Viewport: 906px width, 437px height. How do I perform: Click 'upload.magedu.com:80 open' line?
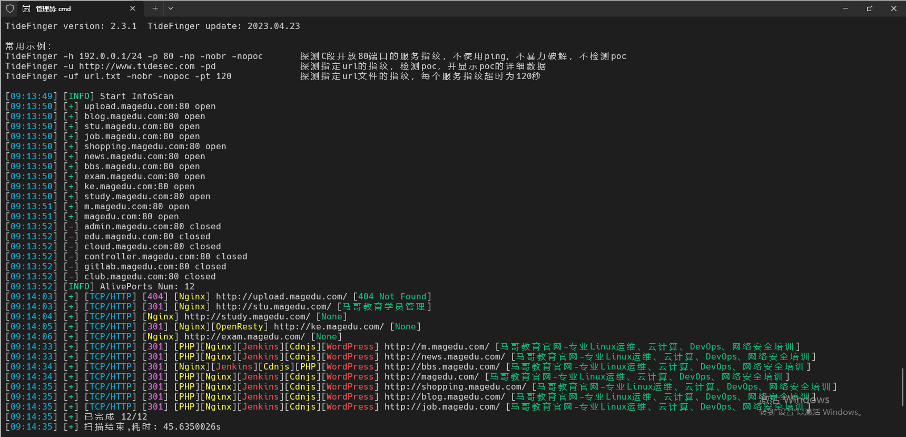150,106
